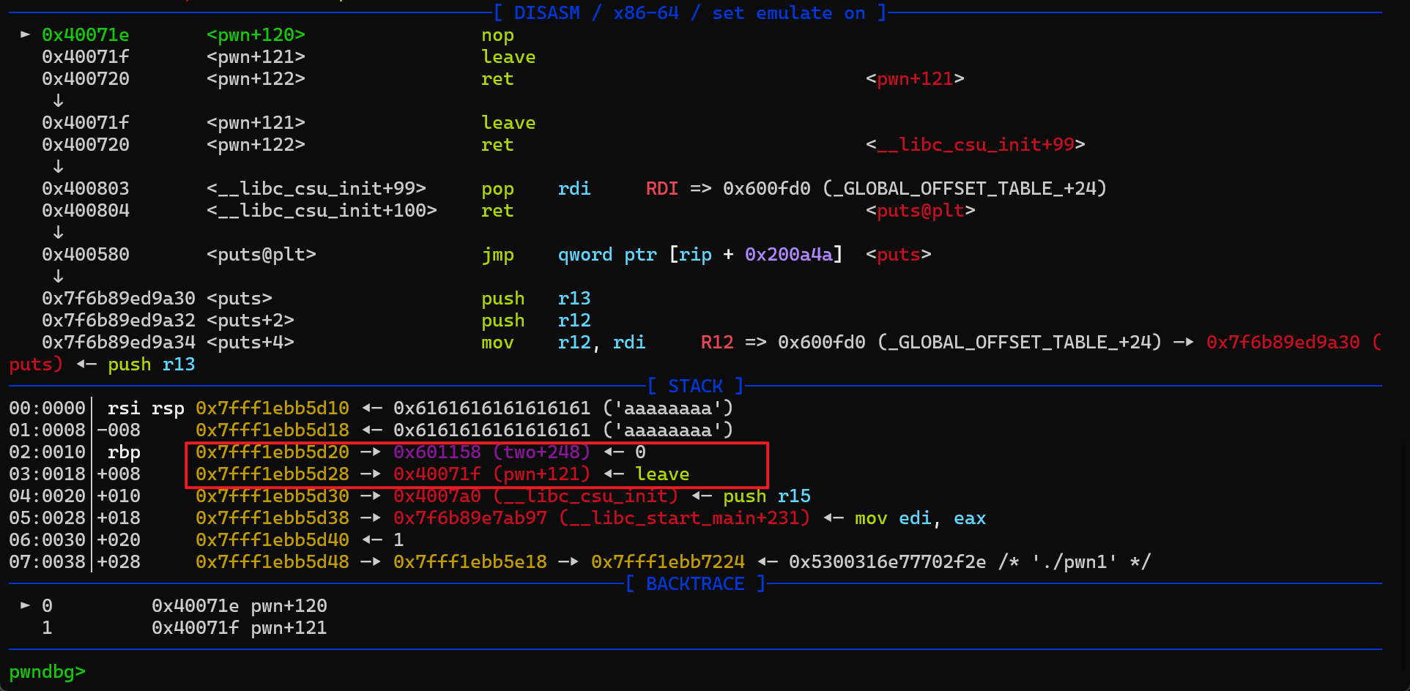Click the './pwn1' string comment
The height and width of the screenshot is (691, 1410).
click(x=1075, y=562)
